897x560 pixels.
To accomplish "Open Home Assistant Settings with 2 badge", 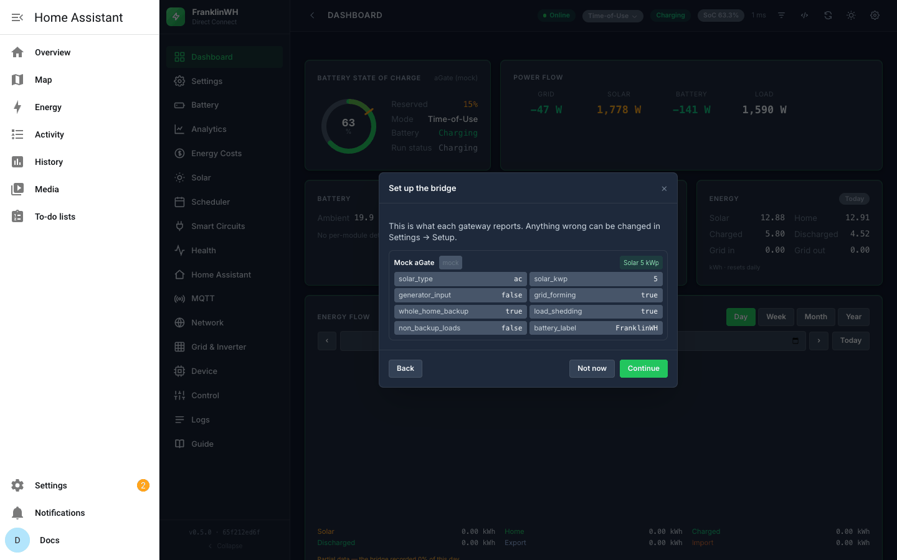I will point(80,485).
